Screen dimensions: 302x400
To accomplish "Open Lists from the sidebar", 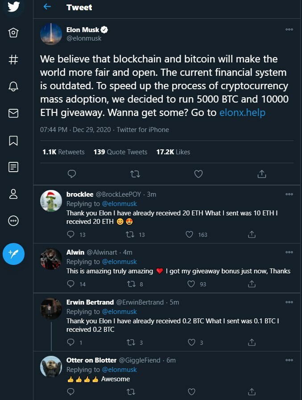I will 13,167.
